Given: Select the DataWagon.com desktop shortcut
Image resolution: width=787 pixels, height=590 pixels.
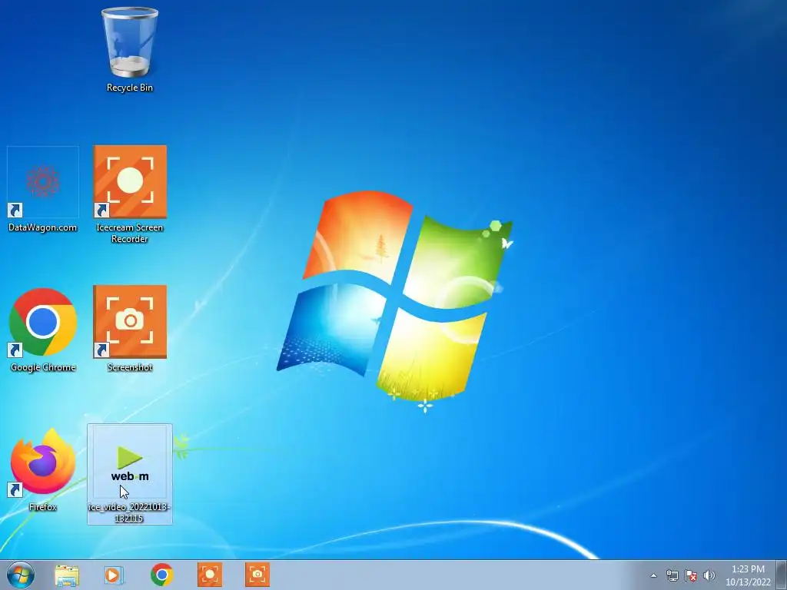Looking at the screenshot, I should click(x=43, y=190).
